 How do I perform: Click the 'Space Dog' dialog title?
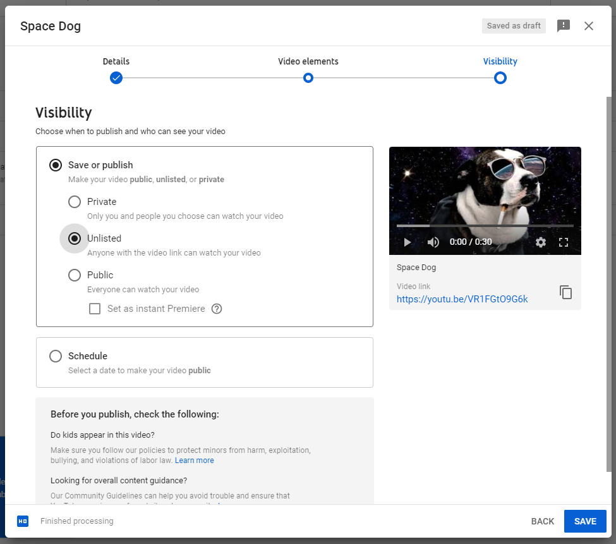pos(51,27)
